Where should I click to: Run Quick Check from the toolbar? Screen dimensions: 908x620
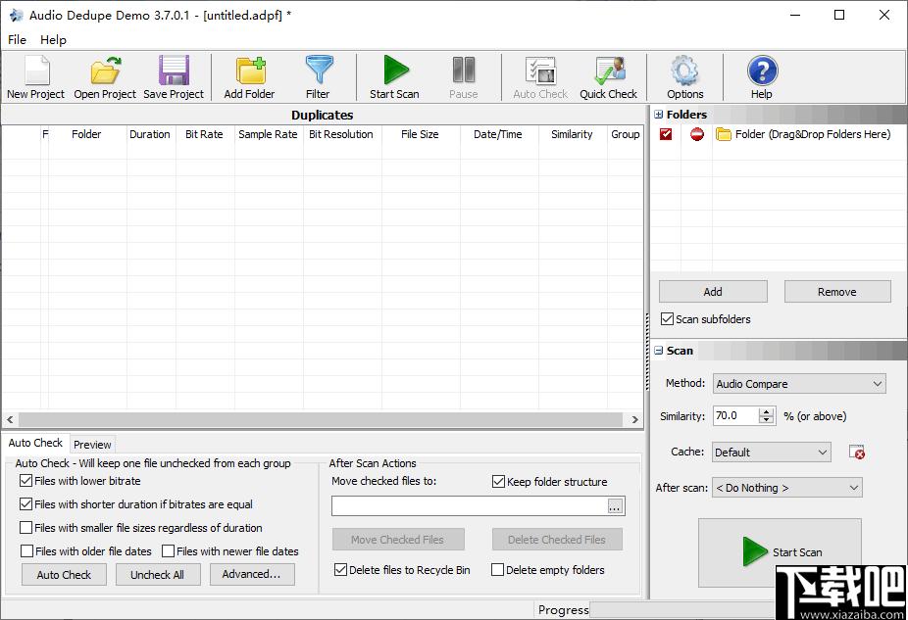[x=610, y=71]
